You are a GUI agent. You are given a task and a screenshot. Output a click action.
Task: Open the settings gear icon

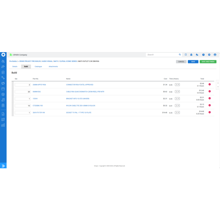tap(209, 55)
